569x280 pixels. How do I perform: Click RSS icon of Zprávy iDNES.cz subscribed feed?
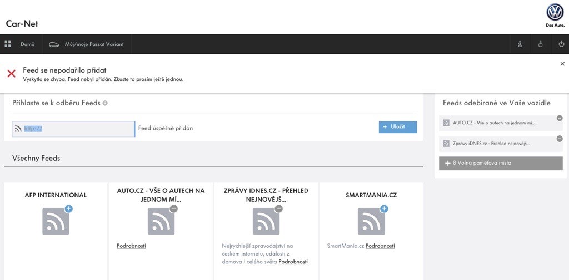[x=446, y=144]
